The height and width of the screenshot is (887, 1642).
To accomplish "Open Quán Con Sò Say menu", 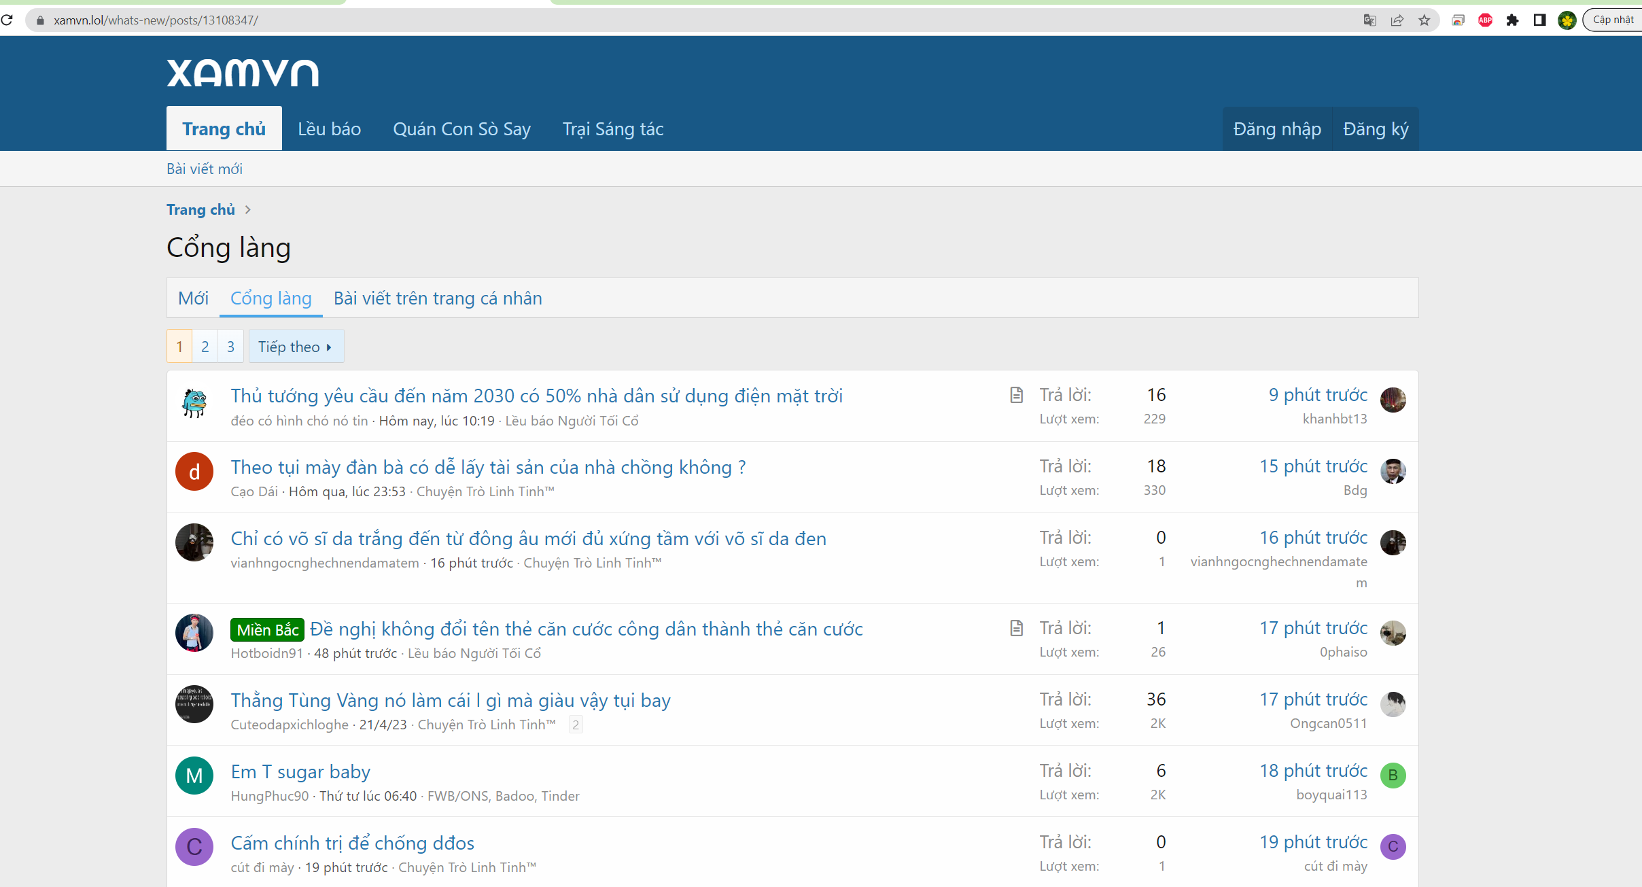I will click(461, 129).
